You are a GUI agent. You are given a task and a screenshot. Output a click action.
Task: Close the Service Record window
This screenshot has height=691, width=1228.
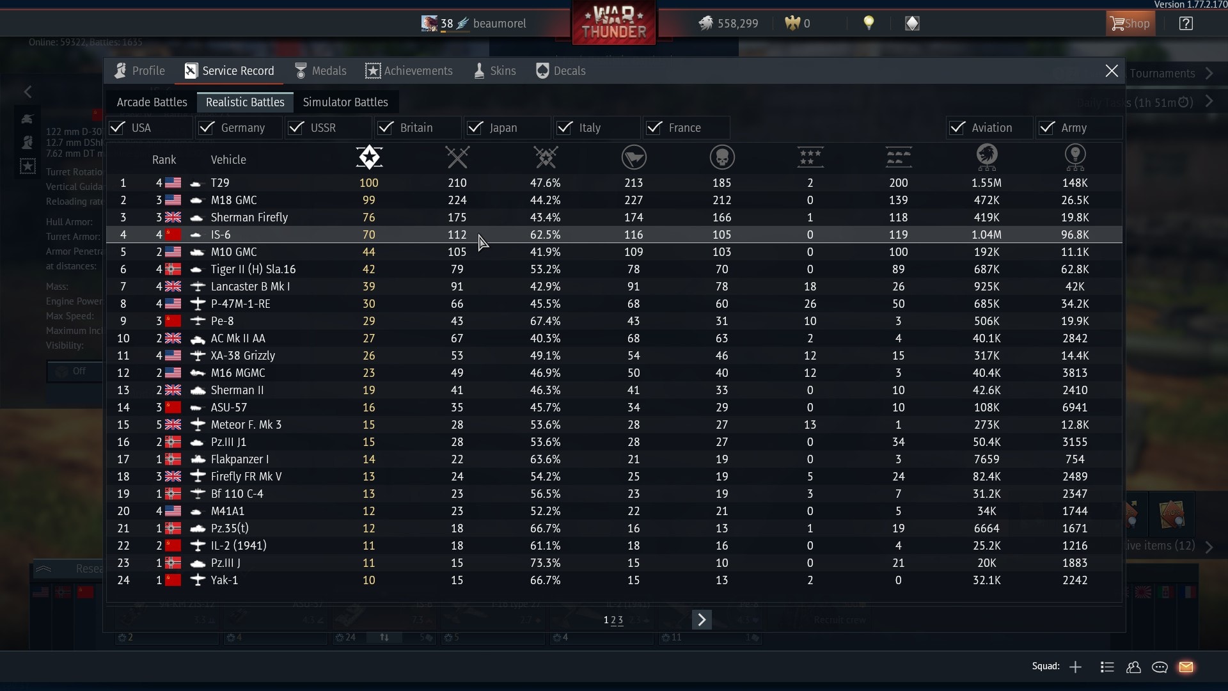[1112, 71]
